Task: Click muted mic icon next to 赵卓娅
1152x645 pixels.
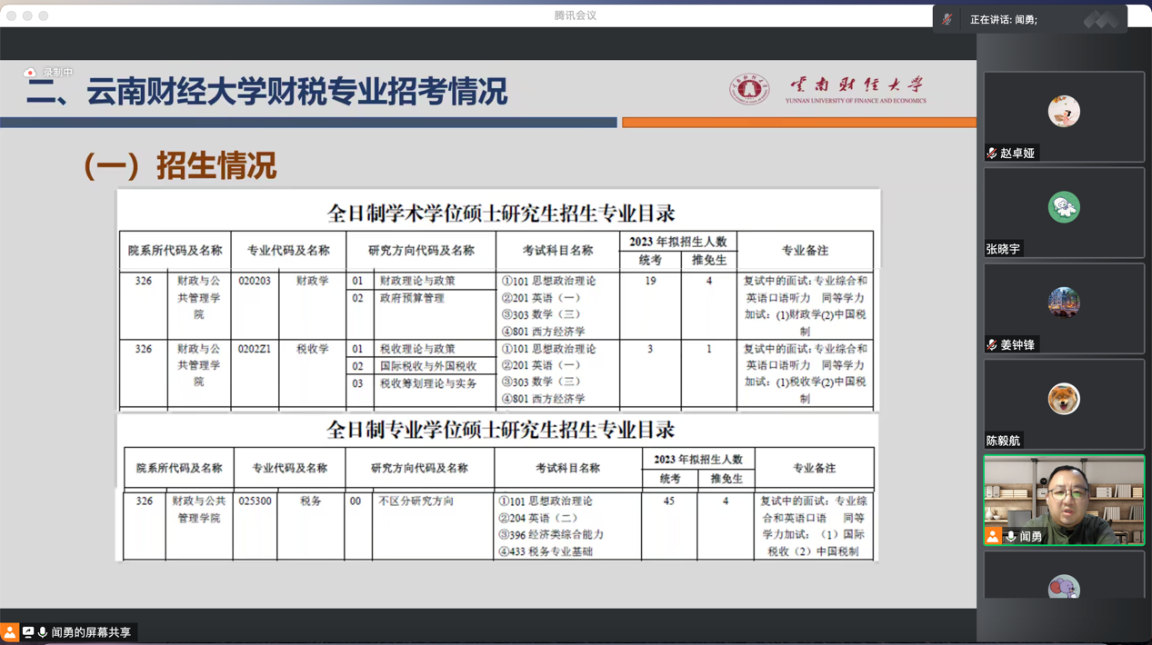Action: 992,154
